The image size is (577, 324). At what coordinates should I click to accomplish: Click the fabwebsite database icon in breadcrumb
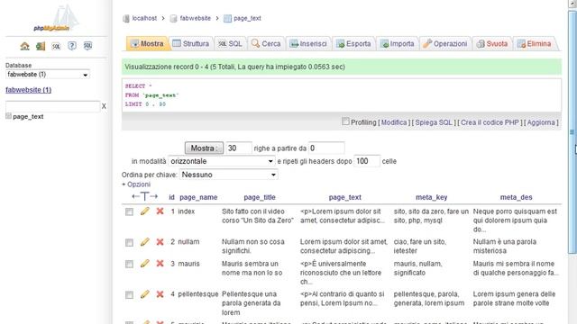pyautogui.click(x=174, y=18)
